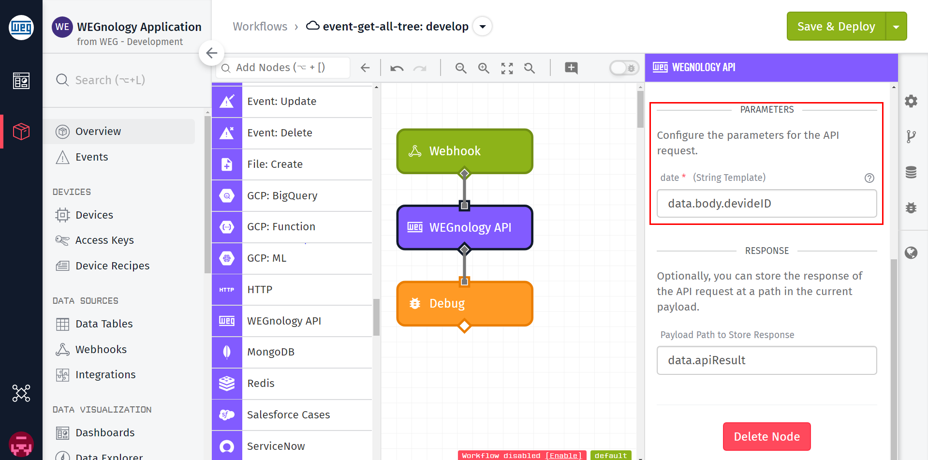928x460 pixels.
Task: Click the Delete Node button
Action: (766, 436)
